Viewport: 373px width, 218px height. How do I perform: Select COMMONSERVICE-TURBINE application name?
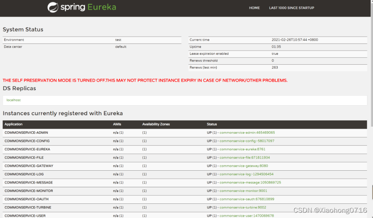[x=28, y=207]
